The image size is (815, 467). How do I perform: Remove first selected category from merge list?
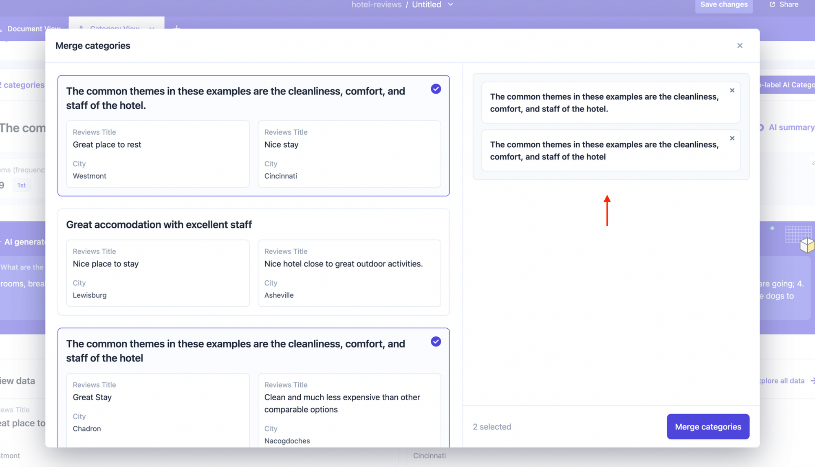click(732, 90)
